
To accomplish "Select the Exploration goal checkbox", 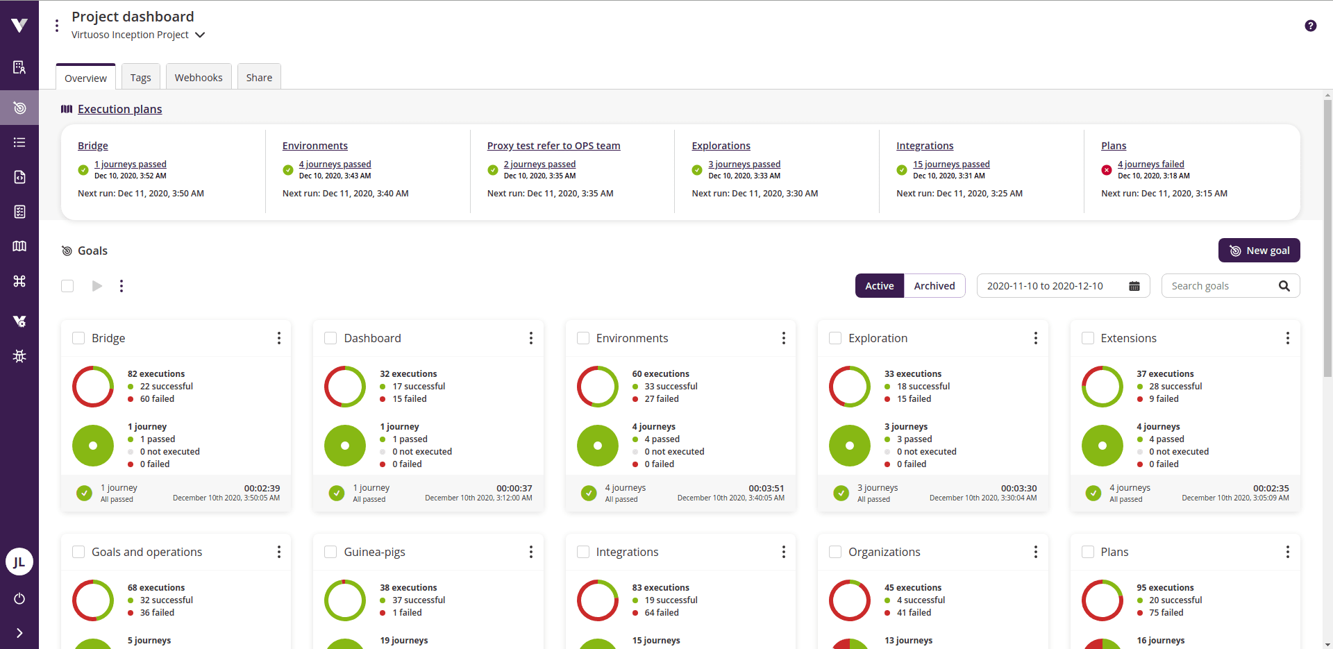I will [x=835, y=338].
